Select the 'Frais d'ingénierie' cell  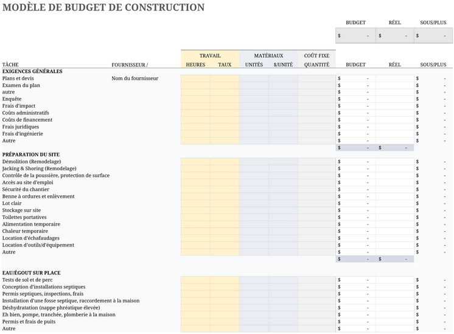pyautogui.click(x=23, y=134)
